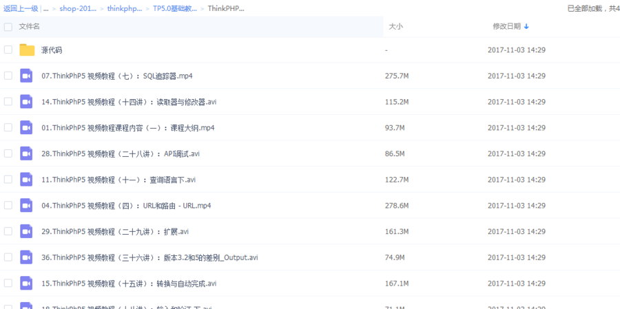Click size value 275.7M
The width and height of the screenshot is (620, 309).
[397, 76]
